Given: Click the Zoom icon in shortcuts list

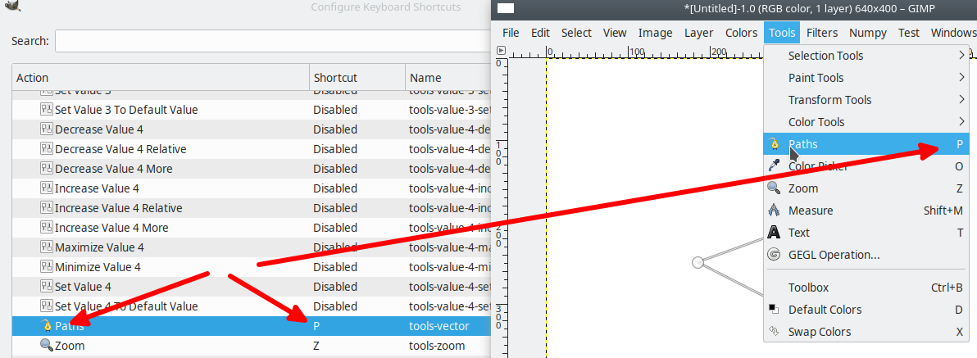Looking at the screenshot, I should point(47,346).
